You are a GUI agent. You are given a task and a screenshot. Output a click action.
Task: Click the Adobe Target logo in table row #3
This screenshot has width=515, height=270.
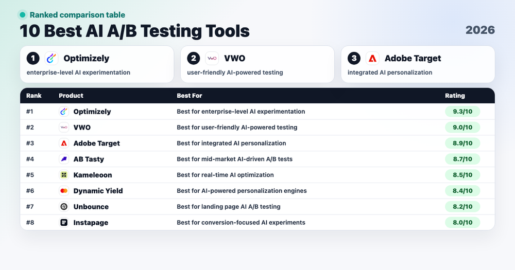(64, 143)
